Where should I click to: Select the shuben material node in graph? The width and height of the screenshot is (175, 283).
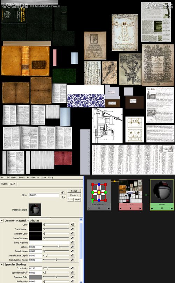tap(162, 193)
